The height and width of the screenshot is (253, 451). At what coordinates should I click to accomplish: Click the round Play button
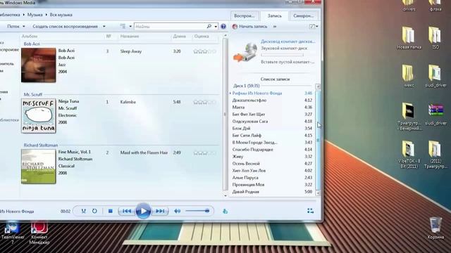[x=143, y=211]
